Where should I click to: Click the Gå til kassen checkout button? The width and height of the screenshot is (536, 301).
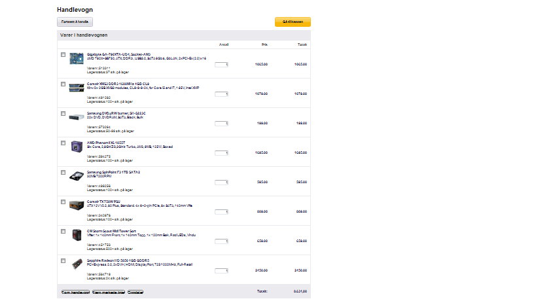click(x=293, y=22)
